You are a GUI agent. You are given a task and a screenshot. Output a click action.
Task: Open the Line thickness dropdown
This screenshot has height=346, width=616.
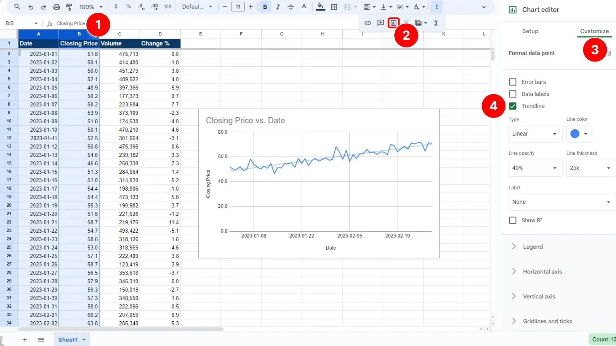tap(590, 168)
